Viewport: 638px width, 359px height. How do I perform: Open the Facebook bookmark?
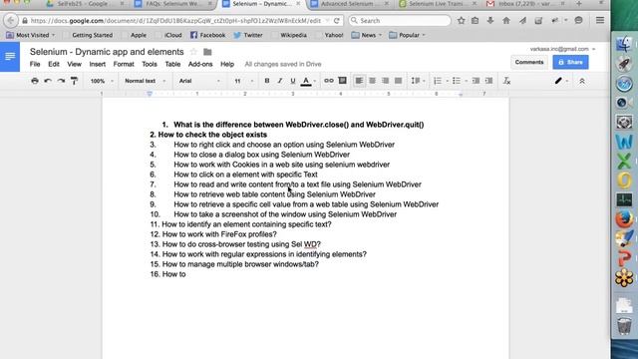point(208,35)
